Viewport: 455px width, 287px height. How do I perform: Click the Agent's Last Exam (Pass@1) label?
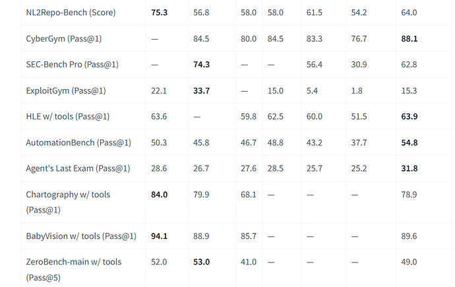[78, 168]
